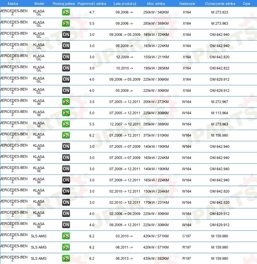The height and width of the screenshot is (264, 257).
Task: Click the Rodzaj paliwa column header
Action: click(x=64, y=3)
